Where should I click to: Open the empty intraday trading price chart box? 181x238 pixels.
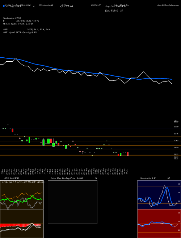(x=72, y=202)
